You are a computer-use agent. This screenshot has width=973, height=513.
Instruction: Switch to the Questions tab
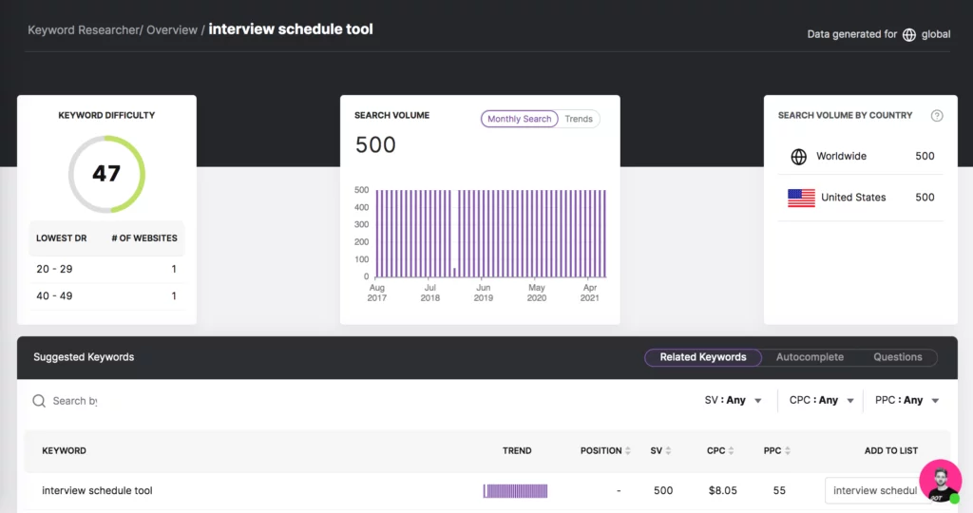pyautogui.click(x=898, y=357)
